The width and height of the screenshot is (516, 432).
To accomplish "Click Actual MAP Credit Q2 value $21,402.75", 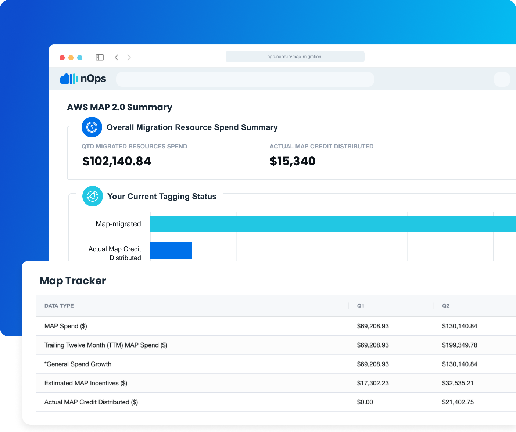I will (458, 402).
